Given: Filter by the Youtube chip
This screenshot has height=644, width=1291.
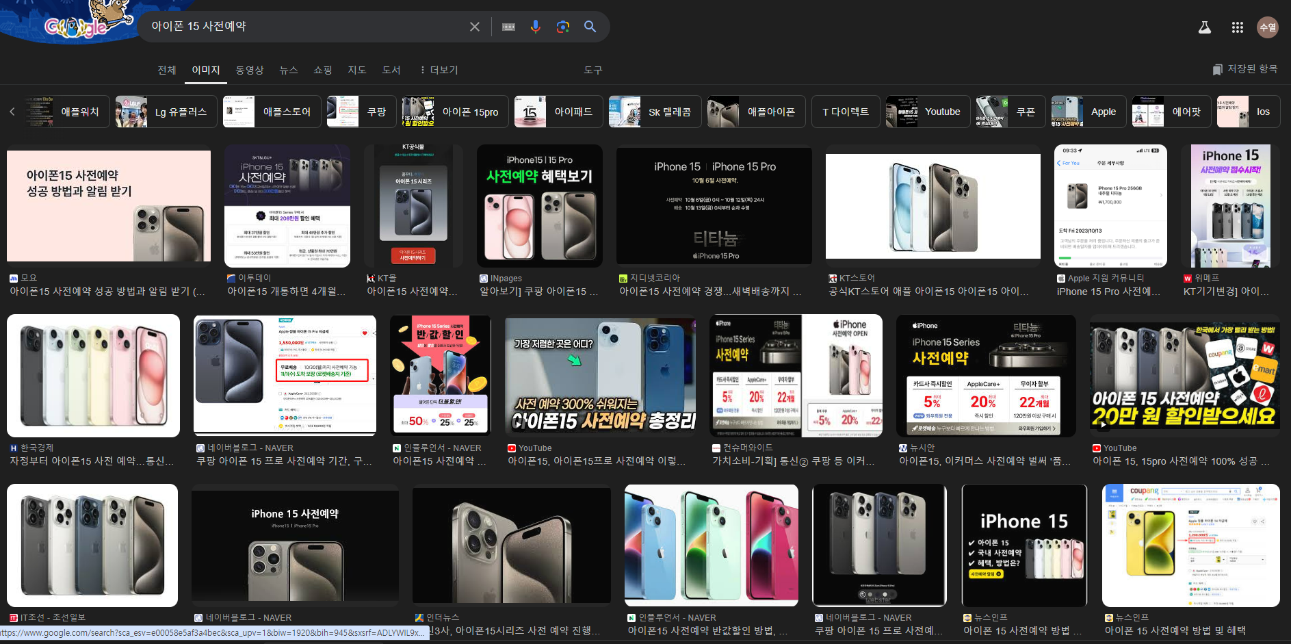Looking at the screenshot, I should point(928,112).
